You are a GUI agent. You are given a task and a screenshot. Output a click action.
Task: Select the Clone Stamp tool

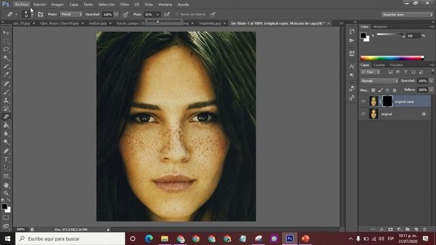(x=6, y=100)
